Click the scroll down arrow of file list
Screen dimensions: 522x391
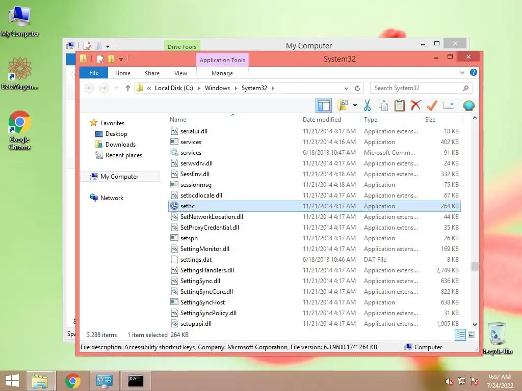[475, 324]
